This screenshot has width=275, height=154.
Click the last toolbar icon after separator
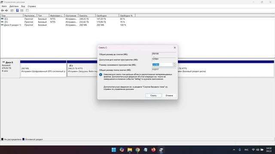click(x=27, y=10)
